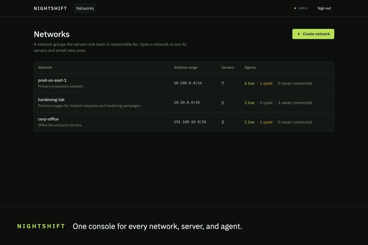Click 'Office file and print servers.' description
The image size is (368, 245).
60,125
